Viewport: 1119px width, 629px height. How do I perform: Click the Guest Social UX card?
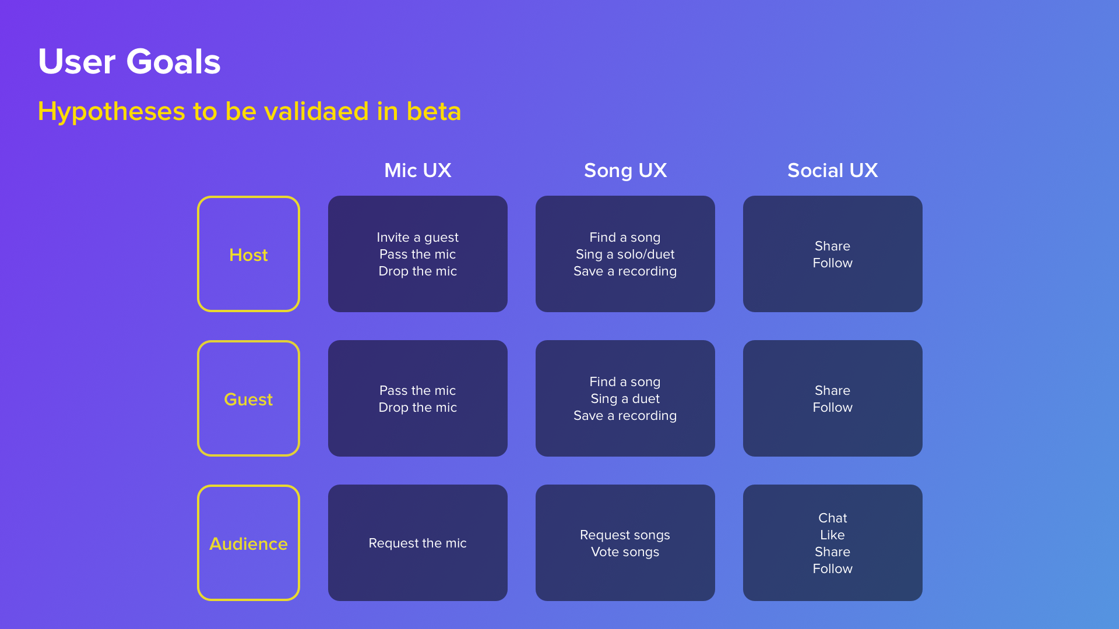pos(833,398)
